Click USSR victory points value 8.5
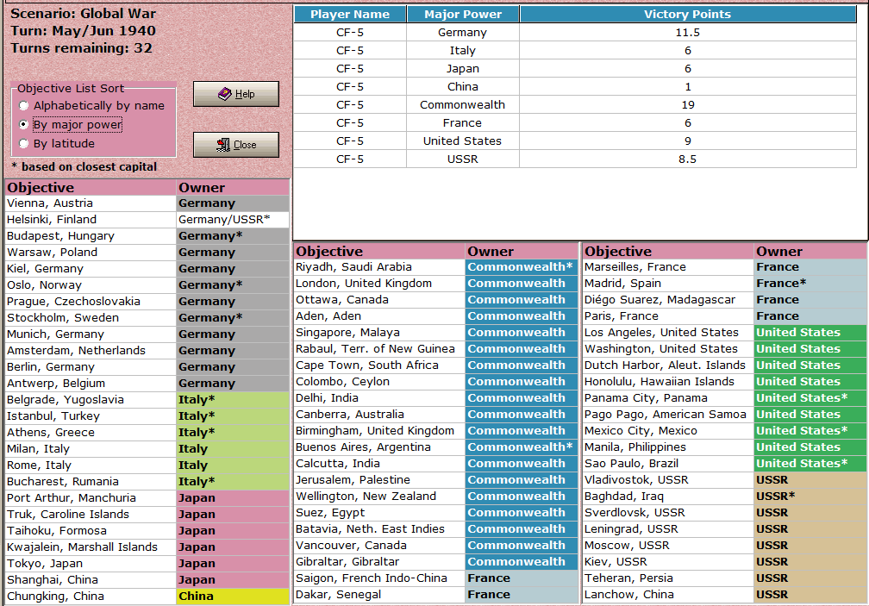Viewport: 869px width, 606px height. point(688,159)
